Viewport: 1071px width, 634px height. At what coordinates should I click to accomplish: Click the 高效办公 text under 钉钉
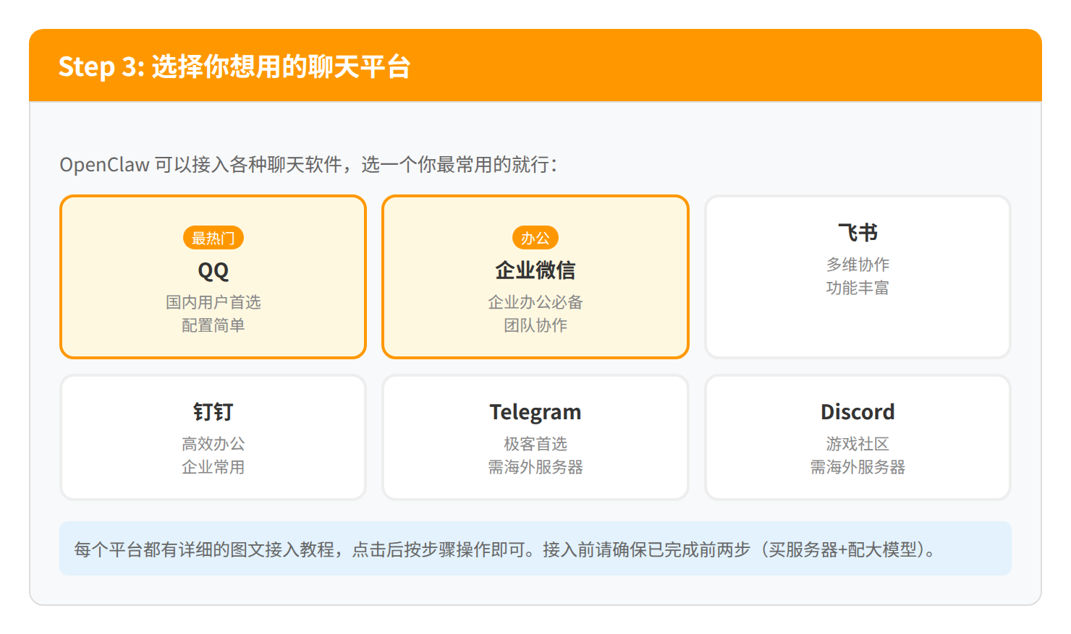pos(213,444)
